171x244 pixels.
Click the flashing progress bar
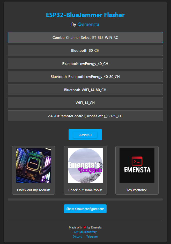coord(85,199)
